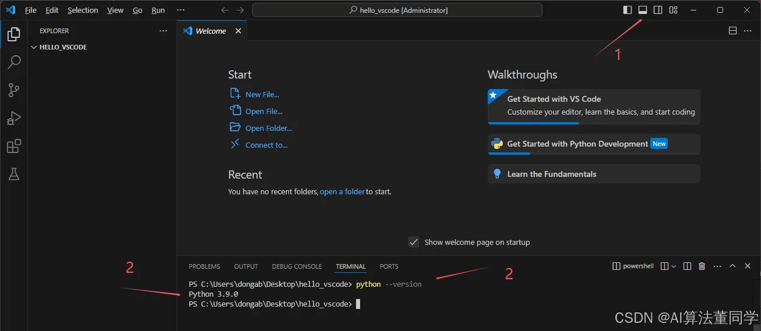Open the Selection menu
The height and width of the screenshot is (331, 761).
point(83,10)
